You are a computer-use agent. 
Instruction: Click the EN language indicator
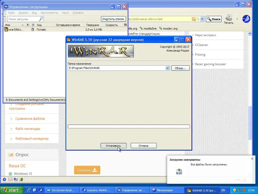223,190
